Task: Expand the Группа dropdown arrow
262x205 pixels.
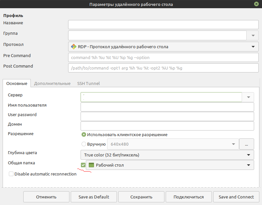Action: (253, 35)
